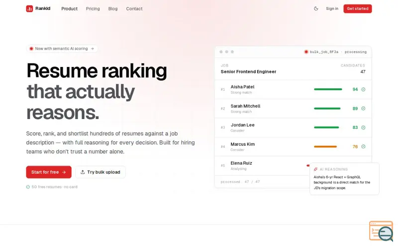
Task: Open the Product menu
Action: 69,8
